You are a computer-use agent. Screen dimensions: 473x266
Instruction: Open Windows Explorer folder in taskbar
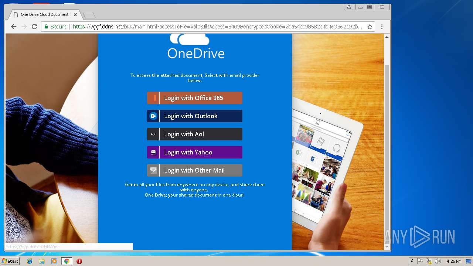(42, 261)
